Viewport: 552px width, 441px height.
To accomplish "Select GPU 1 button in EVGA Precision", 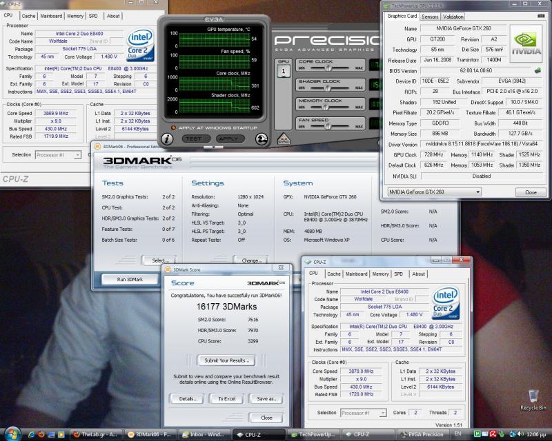I will (284, 72).
